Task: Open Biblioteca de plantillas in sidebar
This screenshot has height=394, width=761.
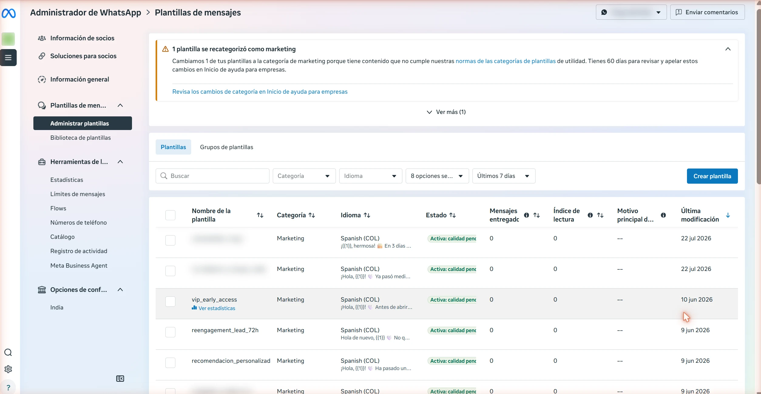Action: (x=80, y=138)
